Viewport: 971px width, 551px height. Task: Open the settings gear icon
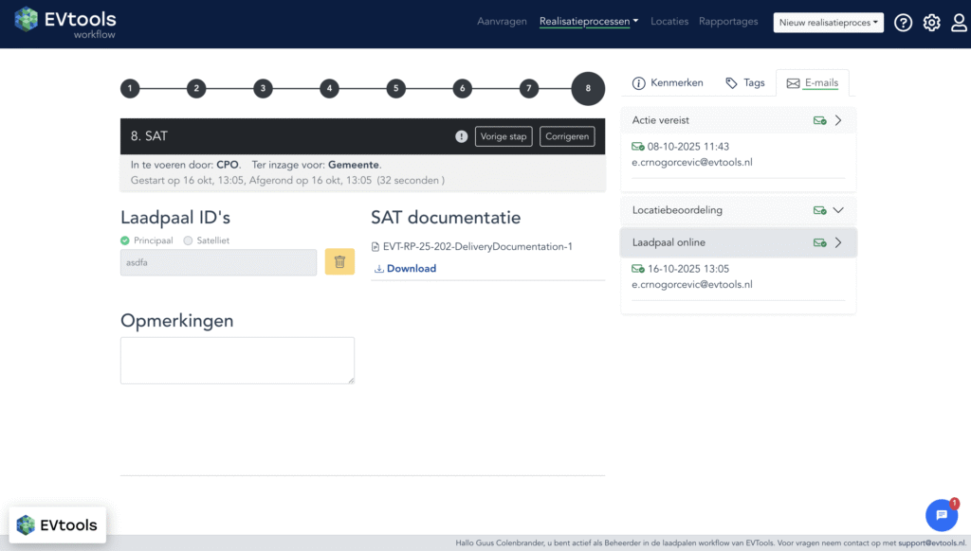coord(931,23)
